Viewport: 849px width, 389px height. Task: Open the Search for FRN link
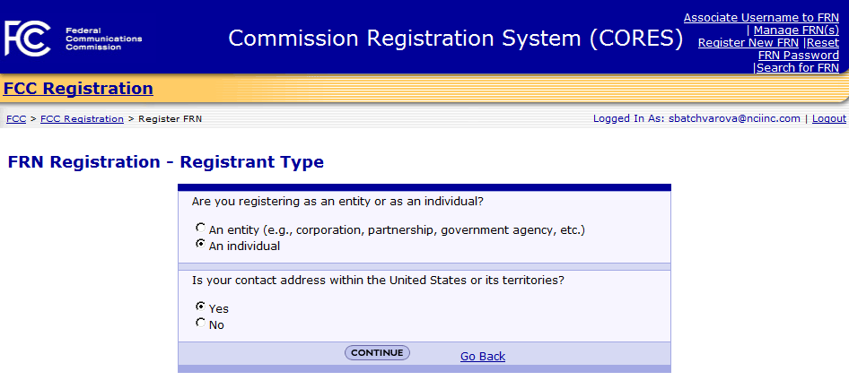coord(798,68)
